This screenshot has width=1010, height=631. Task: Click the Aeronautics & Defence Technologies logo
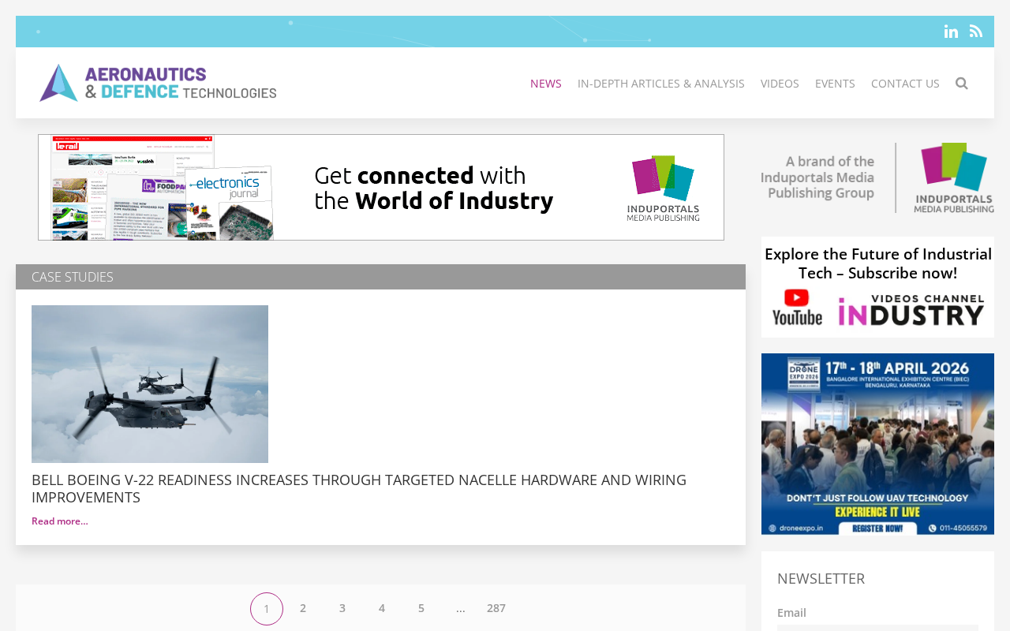158,83
